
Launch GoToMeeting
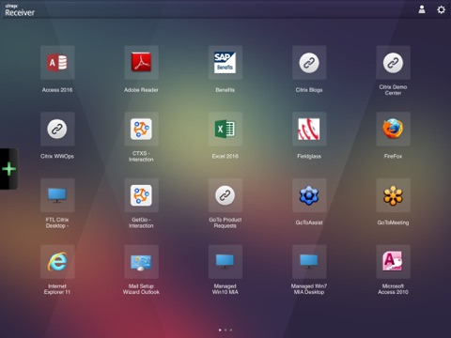click(393, 195)
